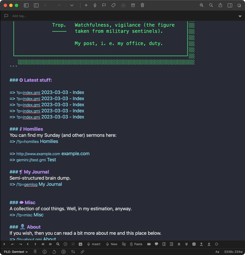Paste clipboard contents with Paste
This screenshot has height=255, width=245.
[x=136, y=244]
